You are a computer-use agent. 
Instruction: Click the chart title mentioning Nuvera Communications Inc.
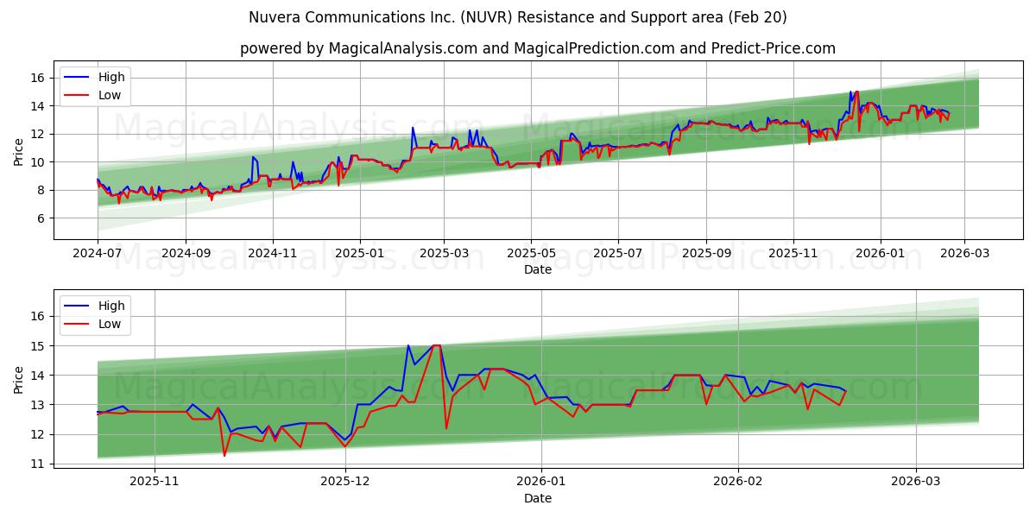(x=518, y=17)
